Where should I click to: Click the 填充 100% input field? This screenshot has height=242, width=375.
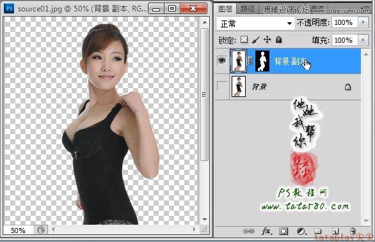(x=344, y=40)
